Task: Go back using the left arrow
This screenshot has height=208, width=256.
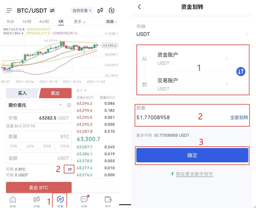Action: coord(139,7)
